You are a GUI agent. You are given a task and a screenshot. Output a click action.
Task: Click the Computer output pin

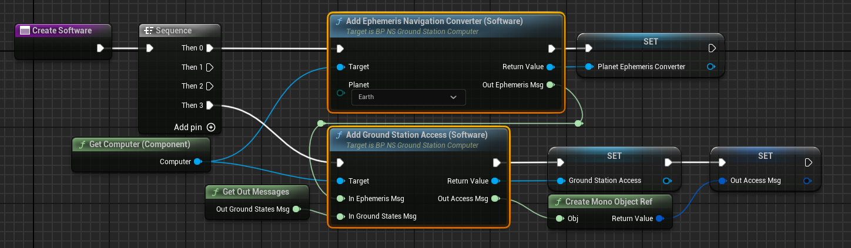pyautogui.click(x=198, y=162)
